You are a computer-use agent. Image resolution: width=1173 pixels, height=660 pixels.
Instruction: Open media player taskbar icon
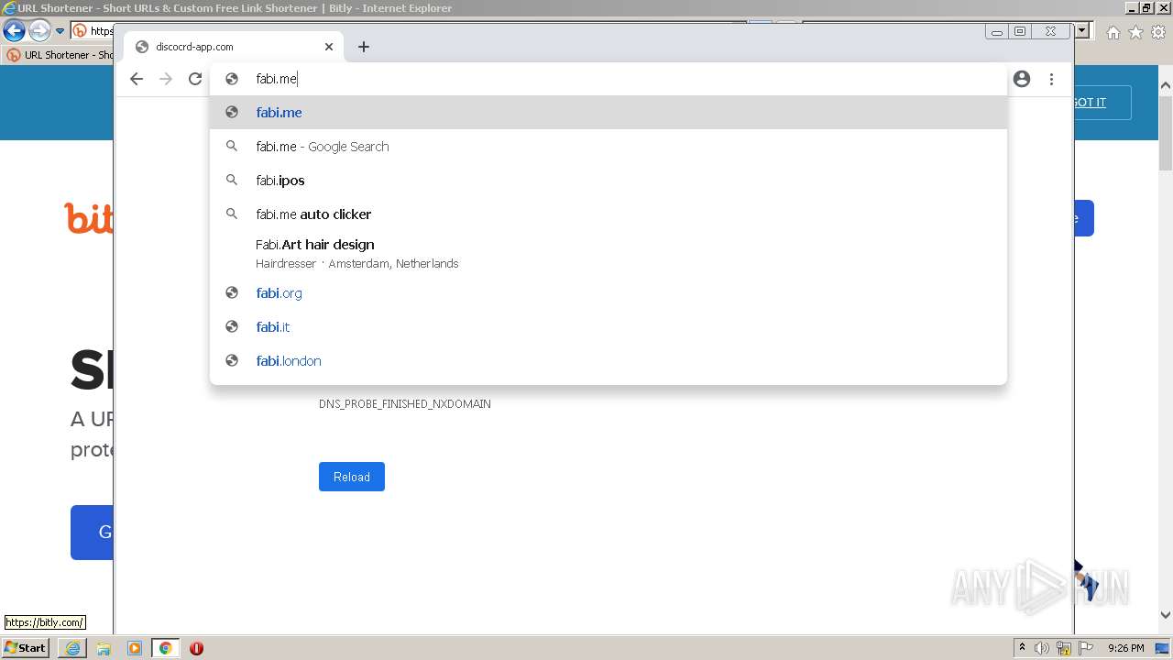(x=135, y=648)
